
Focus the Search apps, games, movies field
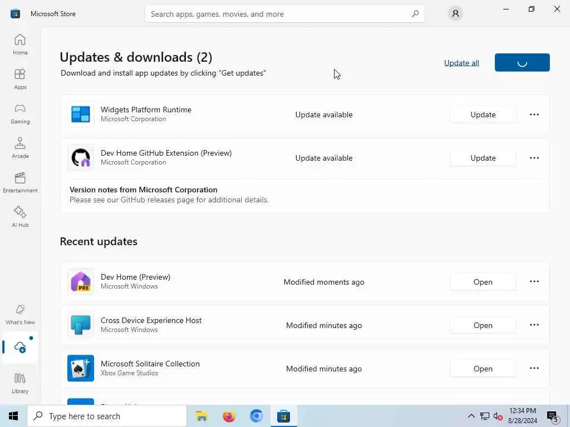click(284, 14)
